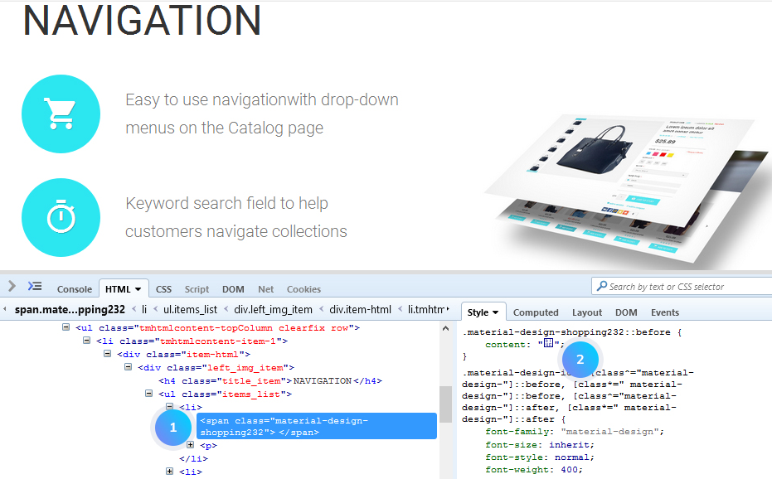The image size is (772, 479).
Task: Click the teal shopping cart icon
Action: click(x=61, y=114)
